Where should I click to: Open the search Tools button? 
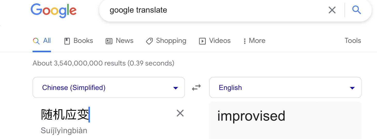pos(353,41)
